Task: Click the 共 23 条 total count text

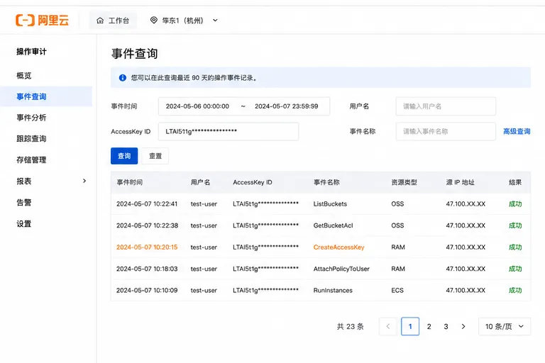Action: (350, 327)
